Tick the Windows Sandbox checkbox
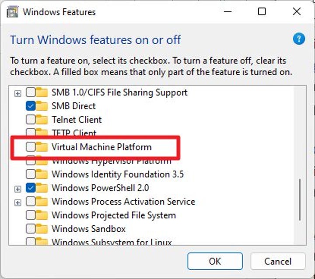This screenshot has height=279, width=315. pos(31,229)
